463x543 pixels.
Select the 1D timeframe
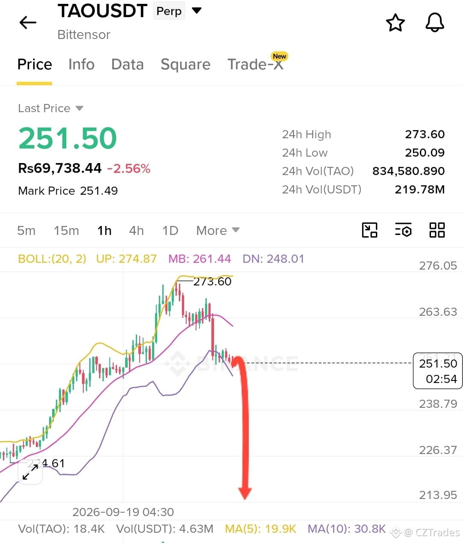pyautogui.click(x=170, y=231)
